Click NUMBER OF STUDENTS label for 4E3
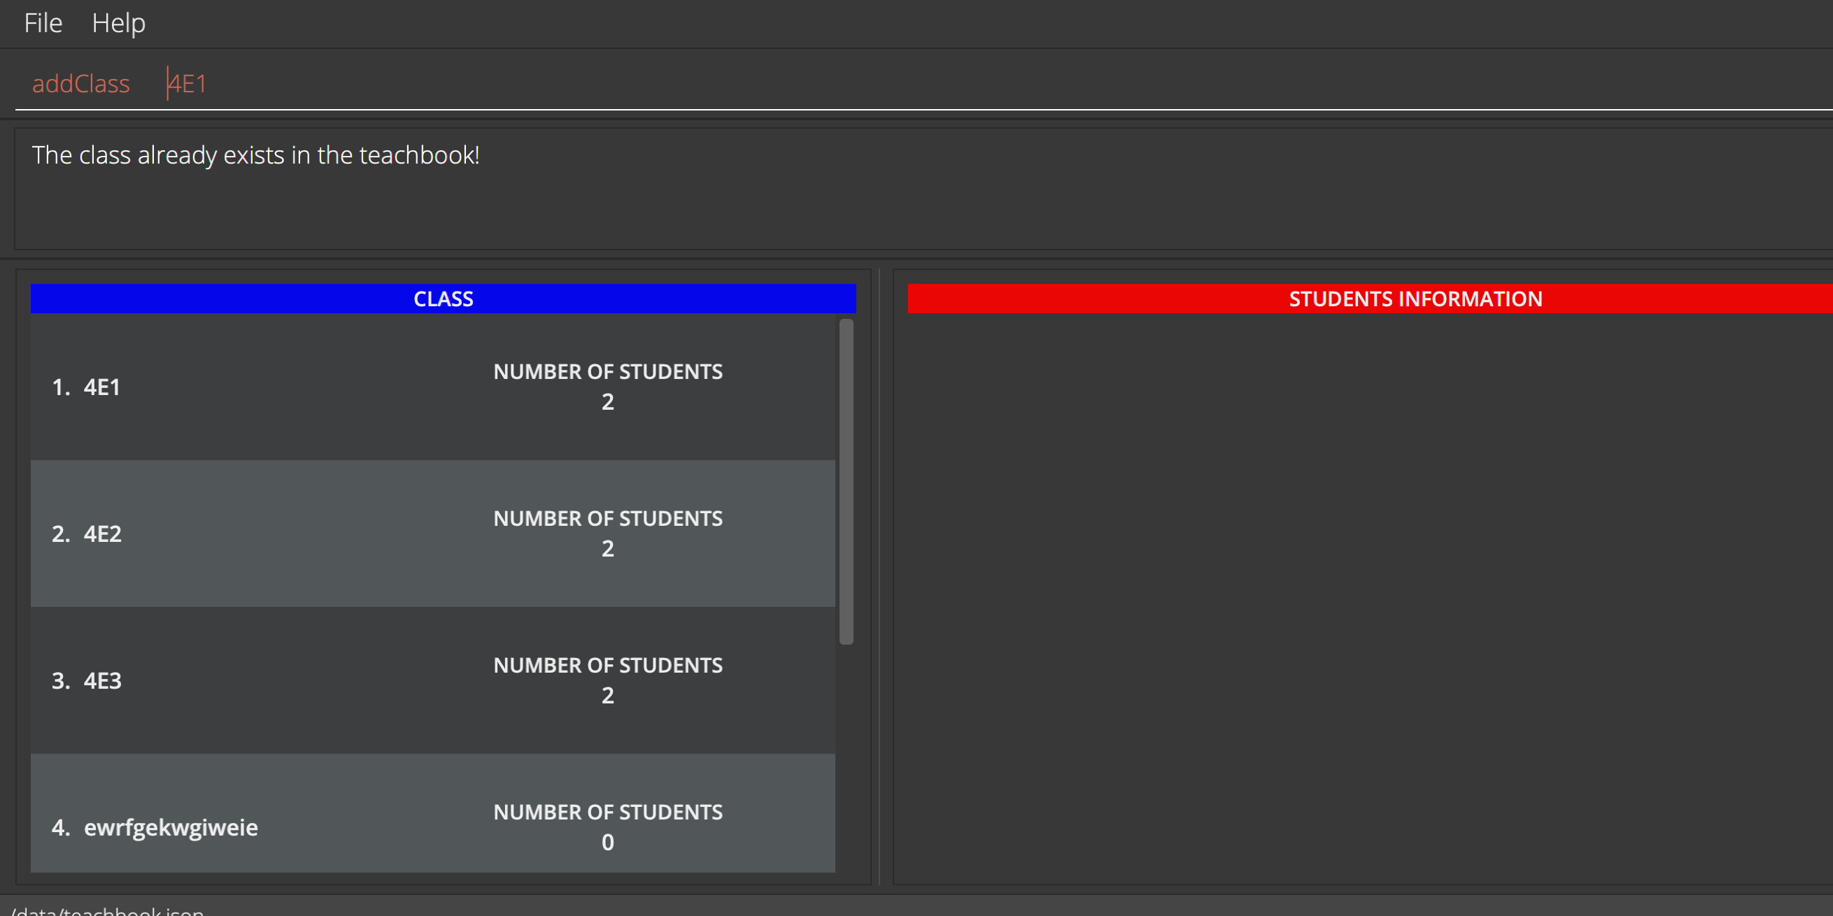The width and height of the screenshot is (1833, 916). point(608,665)
